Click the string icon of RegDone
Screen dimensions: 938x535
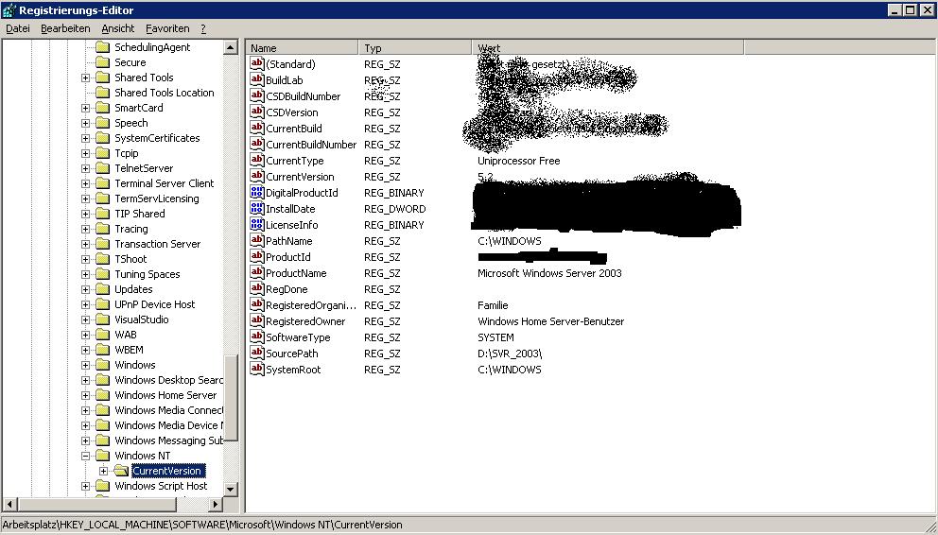point(256,289)
